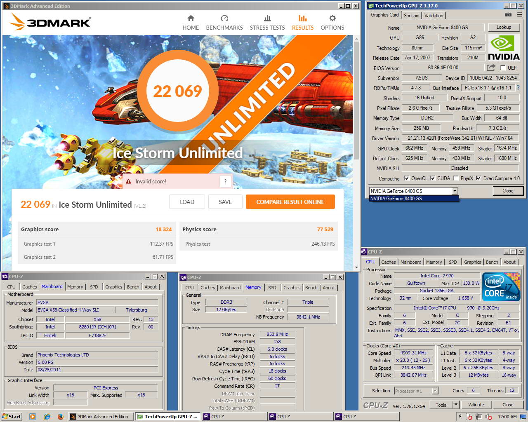Screen dimensions: 528x422
Task: Launch Windows Media Player from the taskbar
Action: 33,417
